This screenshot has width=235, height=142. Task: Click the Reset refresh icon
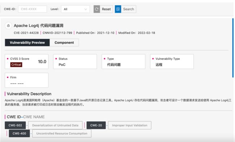click(97, 9)
